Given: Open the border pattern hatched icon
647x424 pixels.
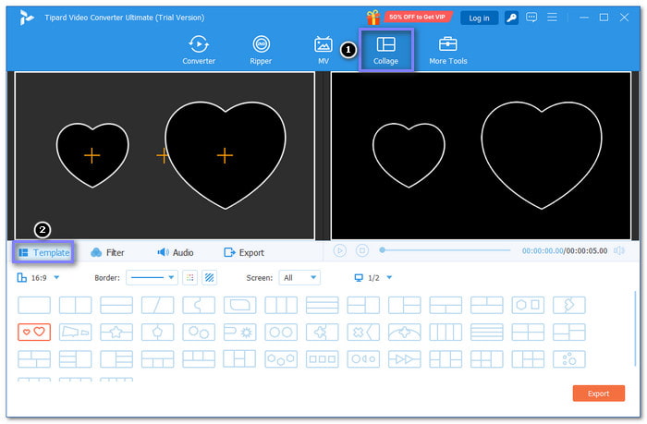Looking at the screenshot, I should [x=209, y=277].
